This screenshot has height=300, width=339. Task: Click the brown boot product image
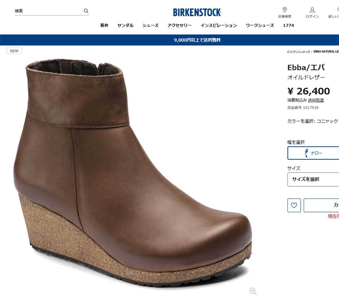(x=132, y=169)
